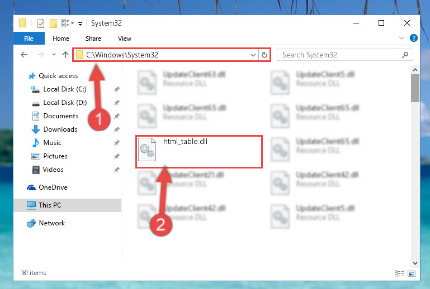Screen dimensions: 430x289
Task: Switch to the Home ribbon tab
Action: coord(61,38)
